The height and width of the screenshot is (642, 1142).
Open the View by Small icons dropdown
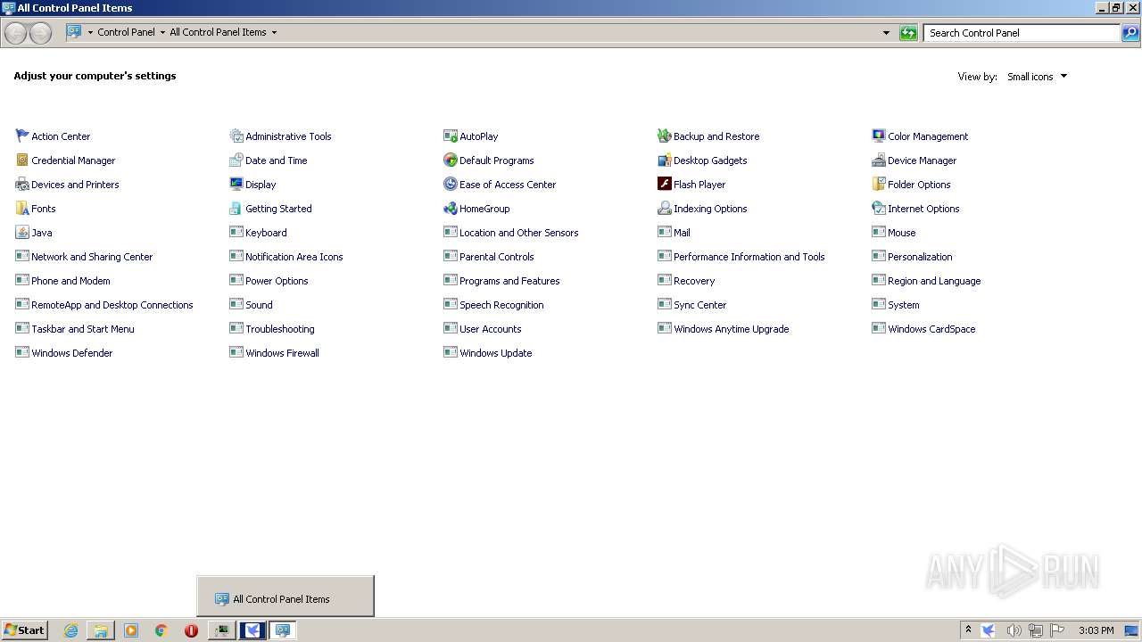(1037, 77)
